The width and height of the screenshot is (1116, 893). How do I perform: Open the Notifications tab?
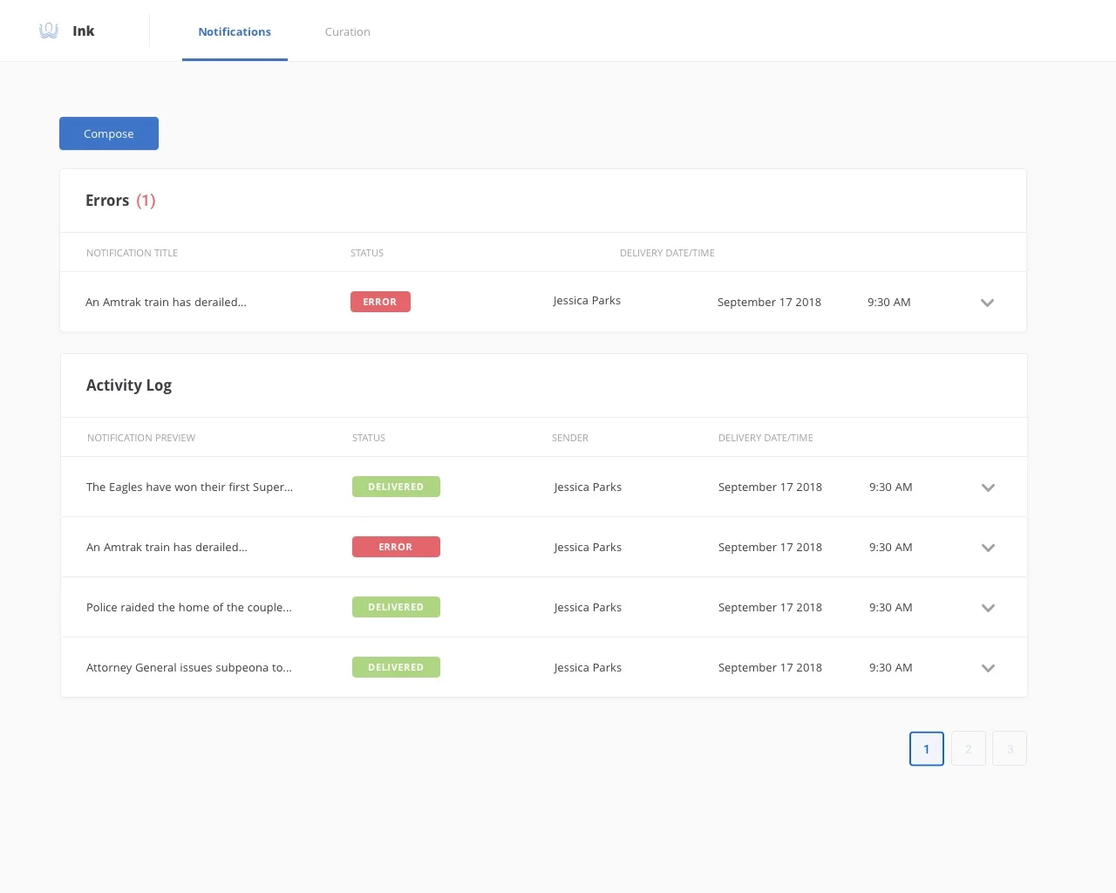point(235,31)
